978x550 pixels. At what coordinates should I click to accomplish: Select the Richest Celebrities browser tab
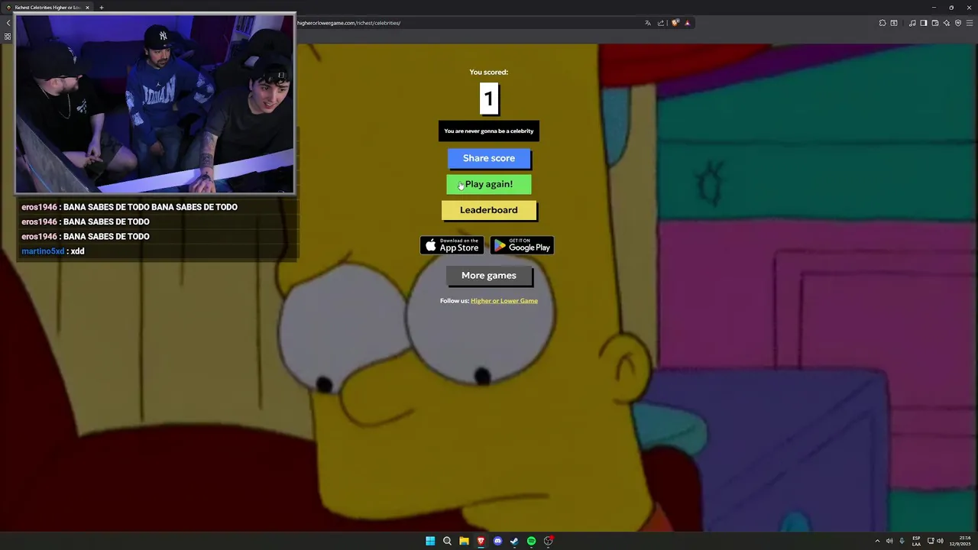point(47,8)
